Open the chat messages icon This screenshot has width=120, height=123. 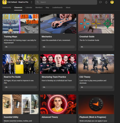100,2
